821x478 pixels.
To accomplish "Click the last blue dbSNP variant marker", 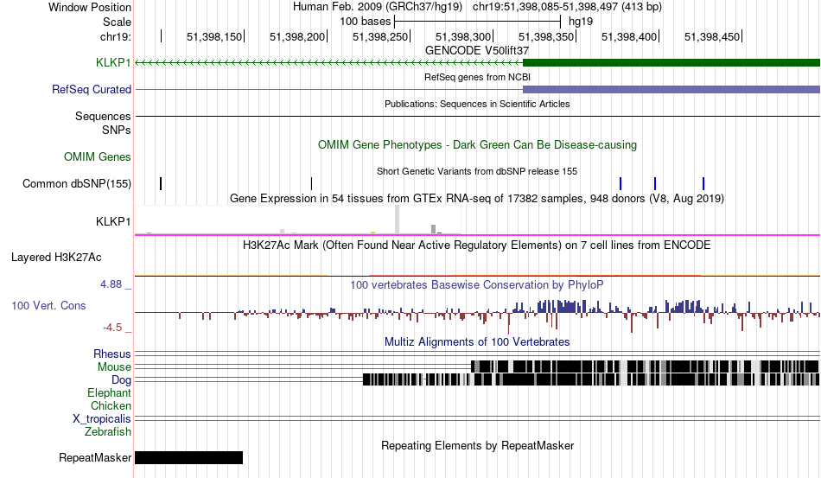I will [703, 184].
